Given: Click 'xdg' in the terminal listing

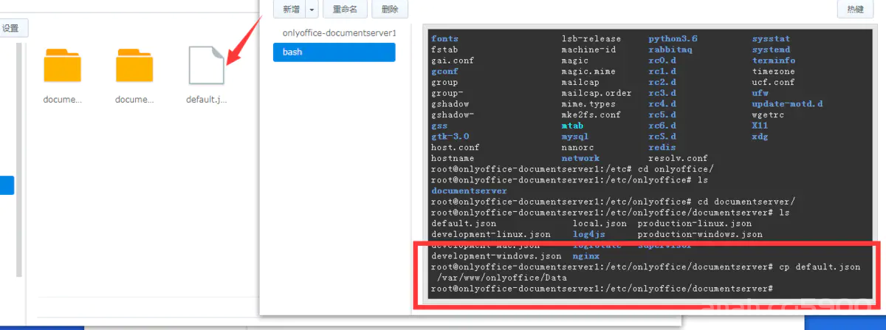Looking at the screenshot, I should pyautogui.click(x=760, y=137).
